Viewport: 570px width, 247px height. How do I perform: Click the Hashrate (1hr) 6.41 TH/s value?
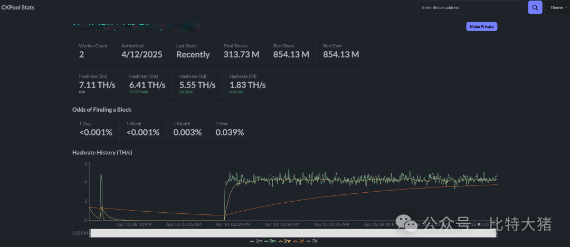(147, 85)
